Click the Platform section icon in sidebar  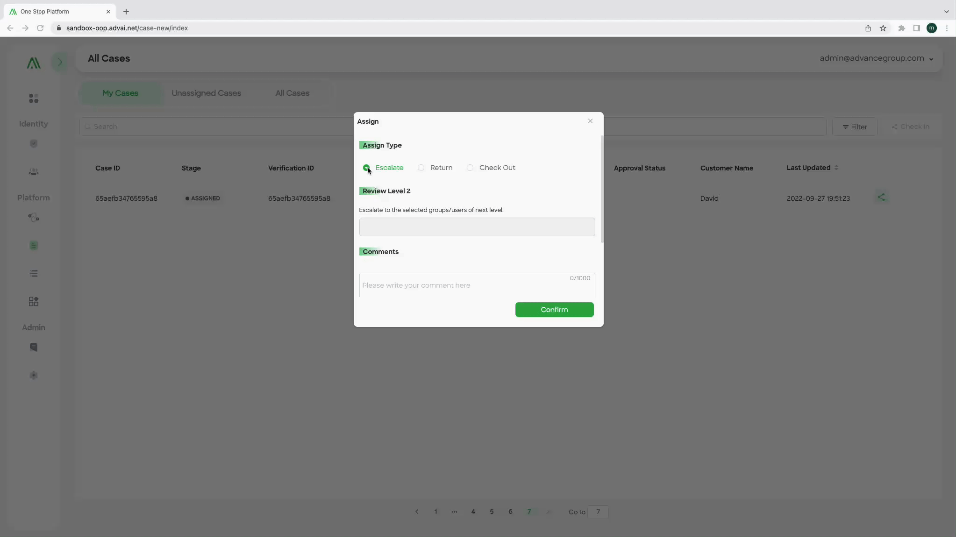click(x=34, y=217)
